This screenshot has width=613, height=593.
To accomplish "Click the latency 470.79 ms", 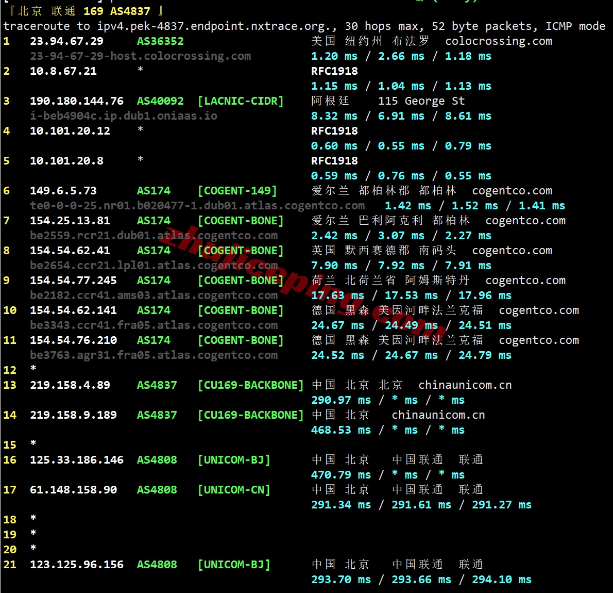I will pos(341,475).
